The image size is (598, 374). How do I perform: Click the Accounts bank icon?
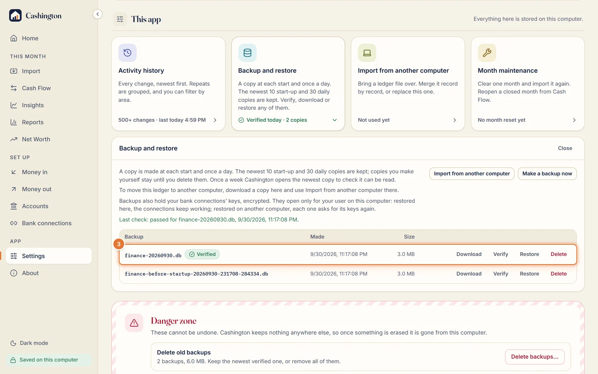(x=14, y=206)
